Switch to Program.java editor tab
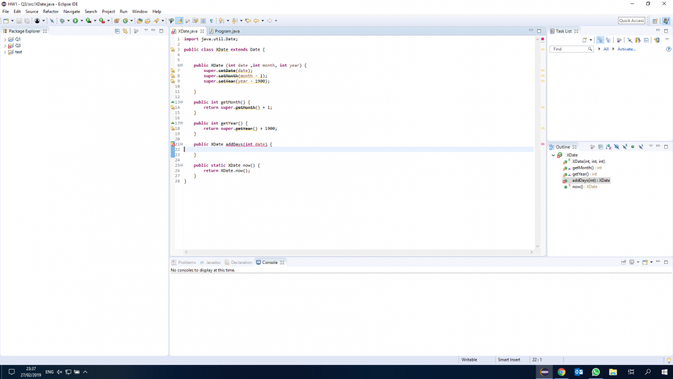This screenshot has height=379, width=673. tap(224, 31)
